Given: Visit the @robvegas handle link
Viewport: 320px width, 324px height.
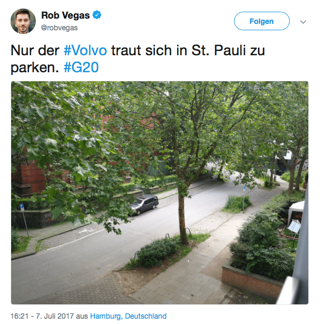Looking at the screenshot, I should coord(59,28).
